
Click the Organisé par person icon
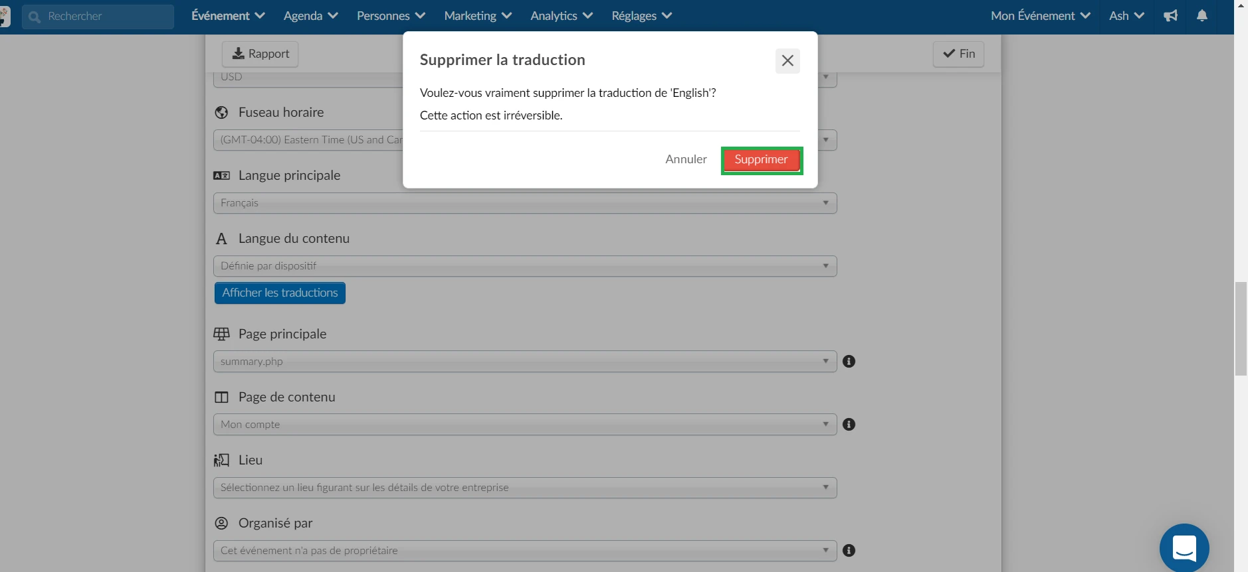[221, 524]
